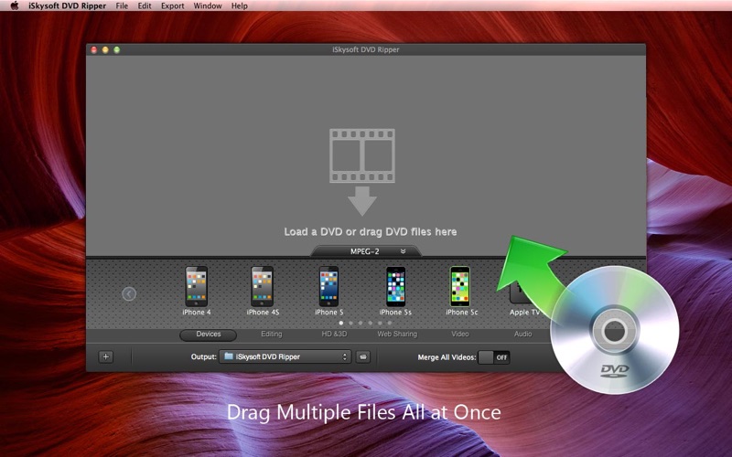Open the Output folder dropdown

click(285, 356)
